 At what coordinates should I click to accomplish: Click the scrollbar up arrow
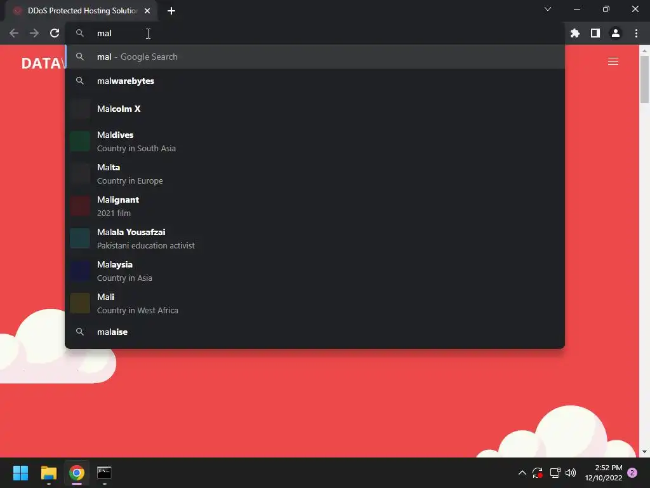pos(644,51)
